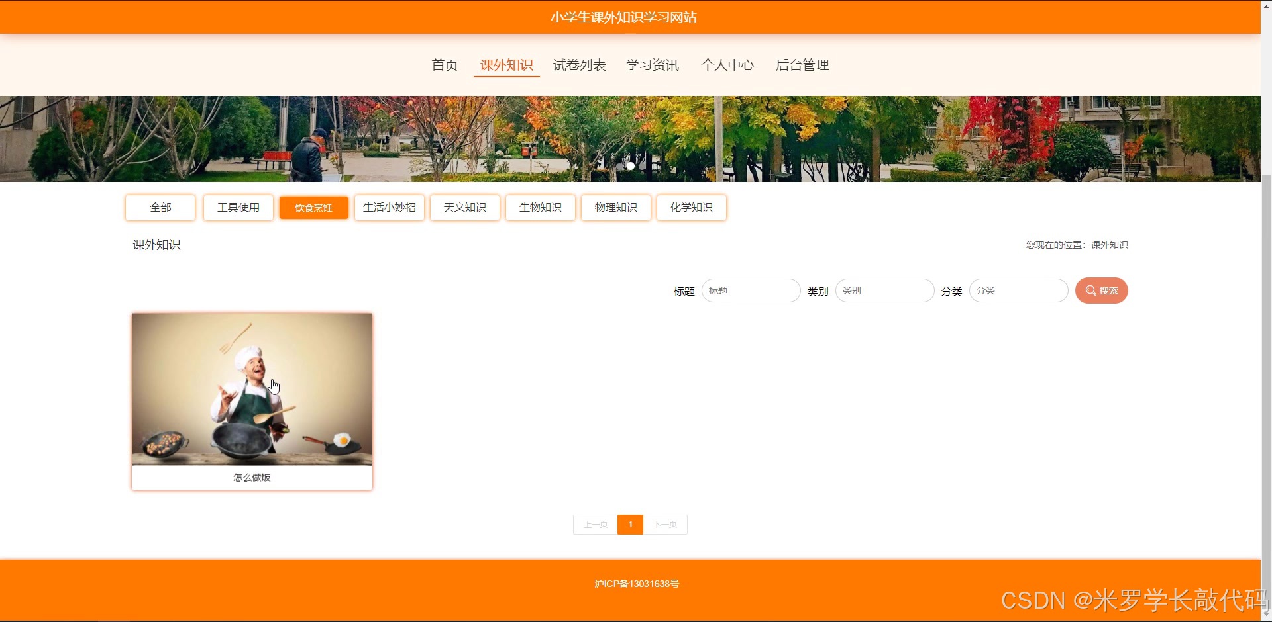Enter 后台管理 admin backend
The image size is (1272, 622).
click(802, 65)
